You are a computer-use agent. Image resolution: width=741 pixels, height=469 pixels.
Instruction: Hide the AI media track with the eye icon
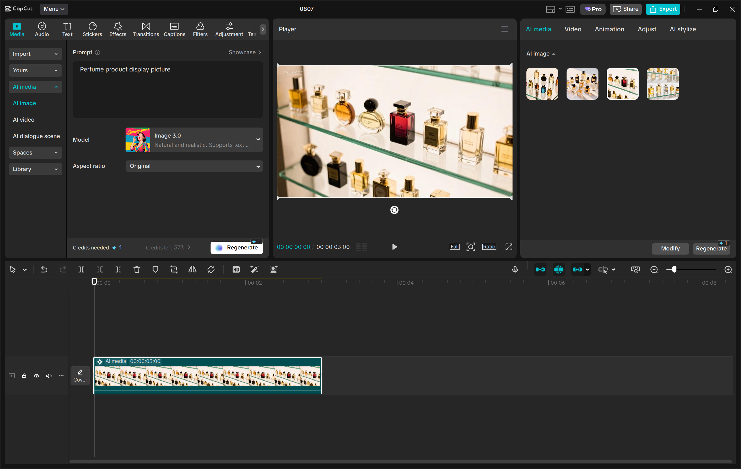tap(37, 375)
